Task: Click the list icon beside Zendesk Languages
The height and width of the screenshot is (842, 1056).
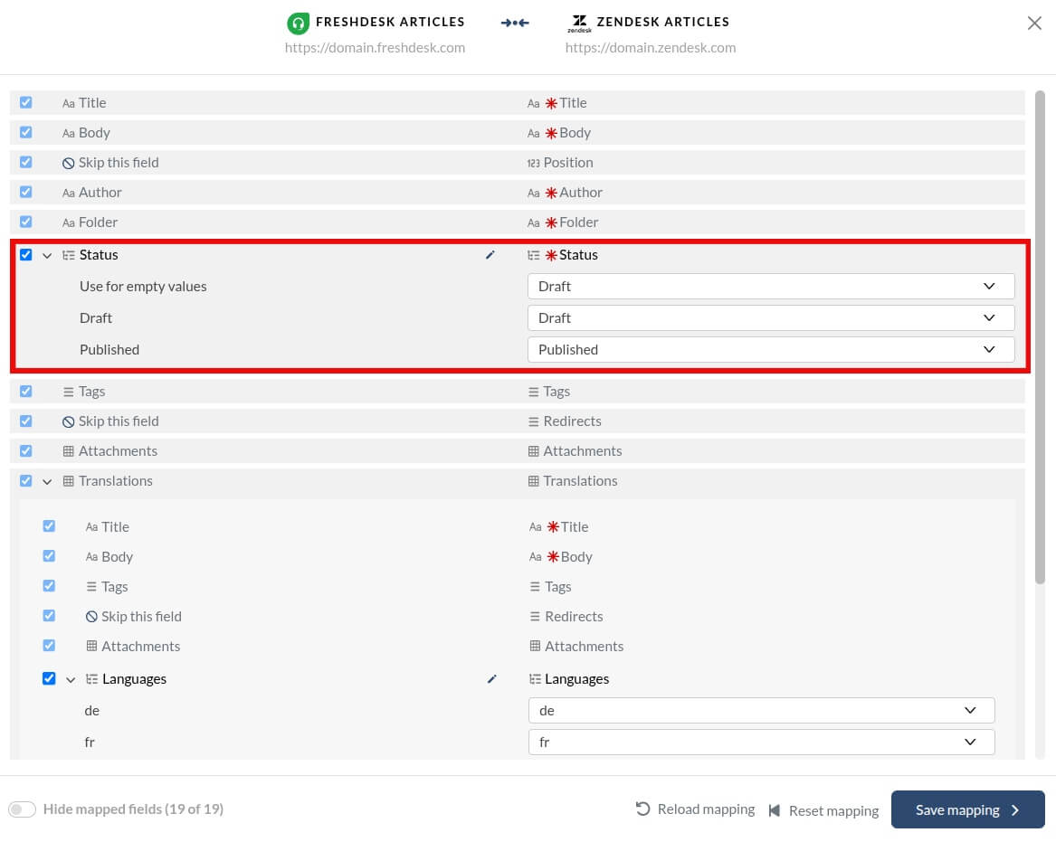Action: 535,679
